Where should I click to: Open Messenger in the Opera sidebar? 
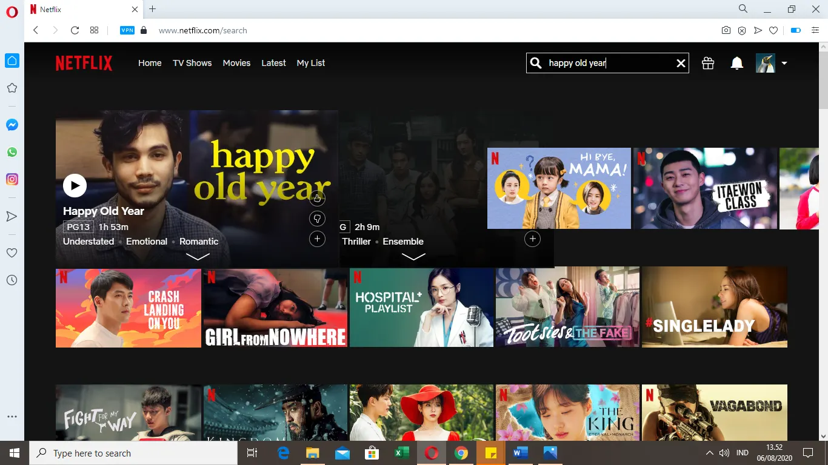click(x=12, y=125)
